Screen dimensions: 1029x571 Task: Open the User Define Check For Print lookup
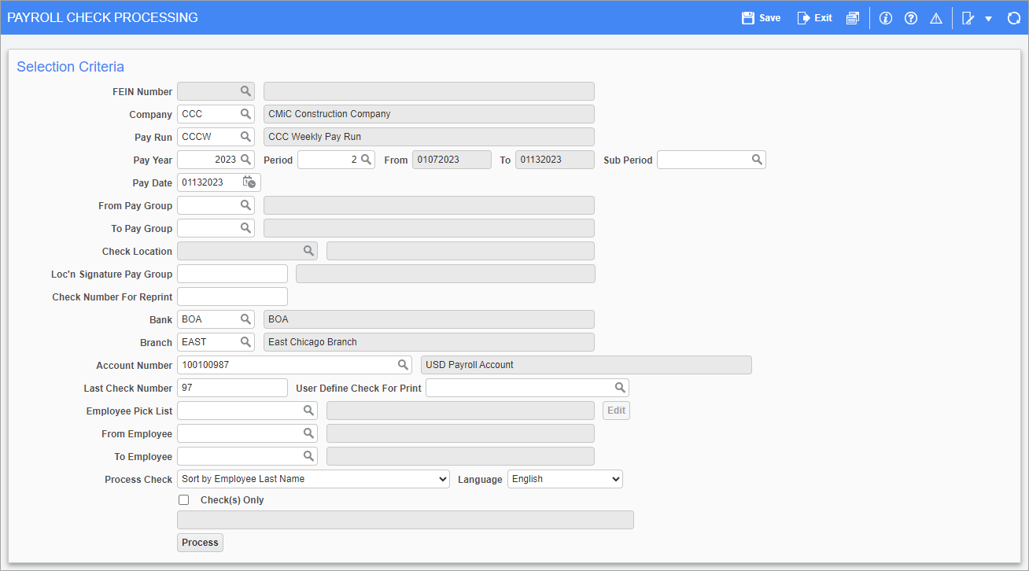[620, 388]
